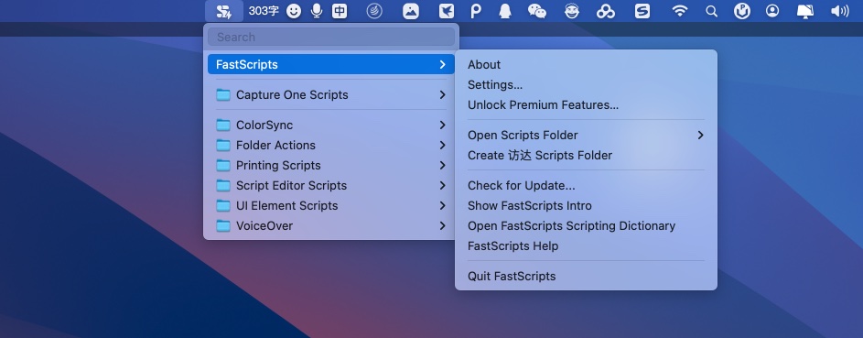Viewport: 863px width, 338px height.
Task: Expand UI Element Scripts submenu arrow
Action: [x=443, y=206]
